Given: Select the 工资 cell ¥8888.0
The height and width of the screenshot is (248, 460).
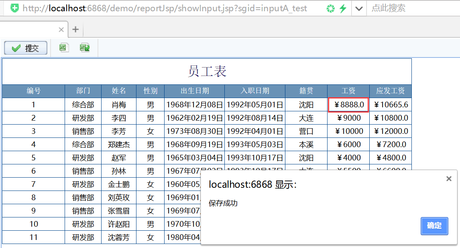Looking at the screenshot, I should 348,105.
